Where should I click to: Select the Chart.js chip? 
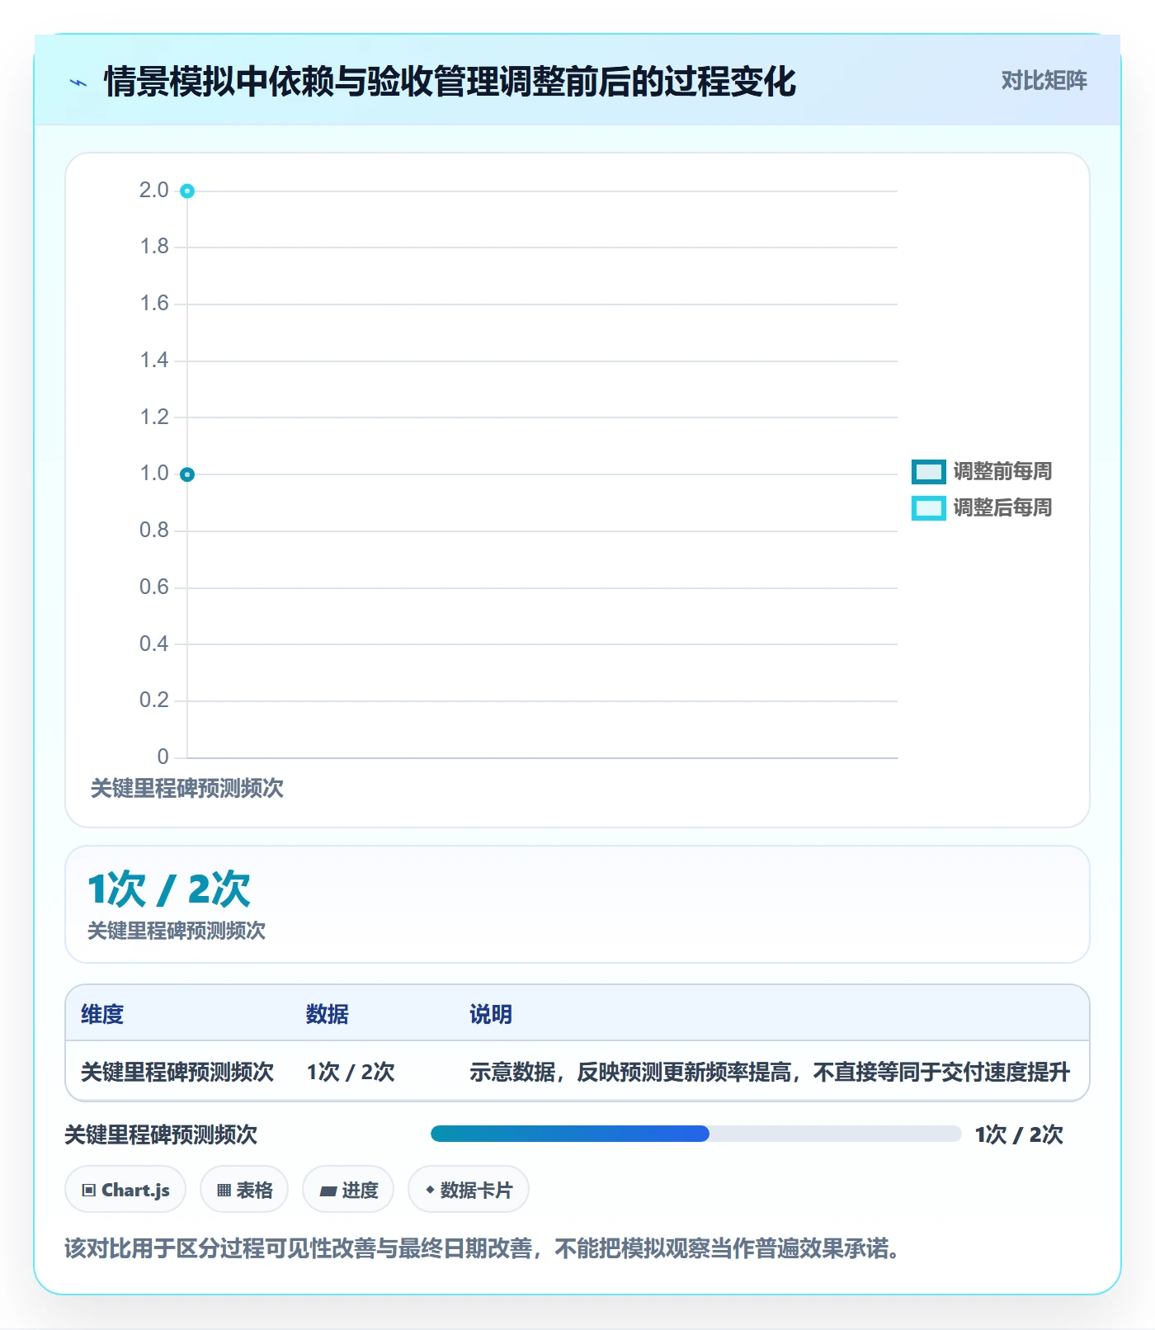click(x=125, y=1190)
